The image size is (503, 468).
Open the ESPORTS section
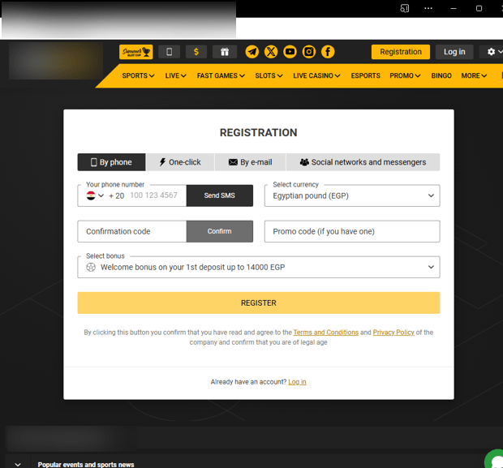365,76
